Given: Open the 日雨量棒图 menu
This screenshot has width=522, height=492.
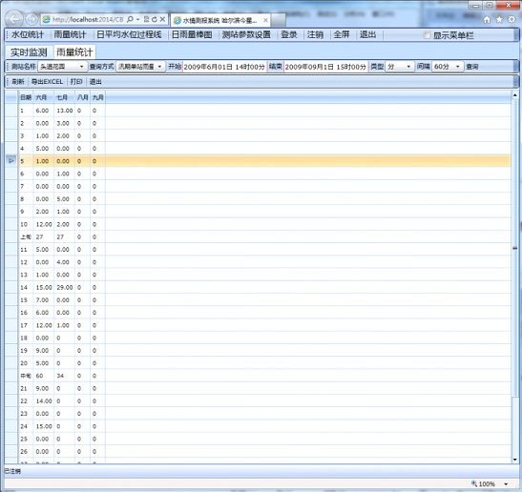Looking at the screenshot, I should pos(192,34).
